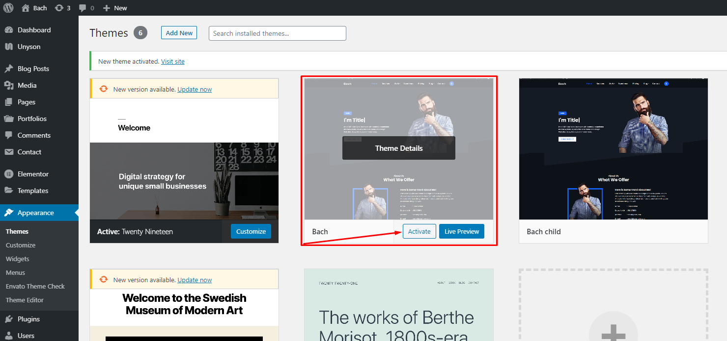Image resolution: width=727 pixels, height=341 pixels.
Task: Open the Elementor menu item
Action: [x=39, y=174]
